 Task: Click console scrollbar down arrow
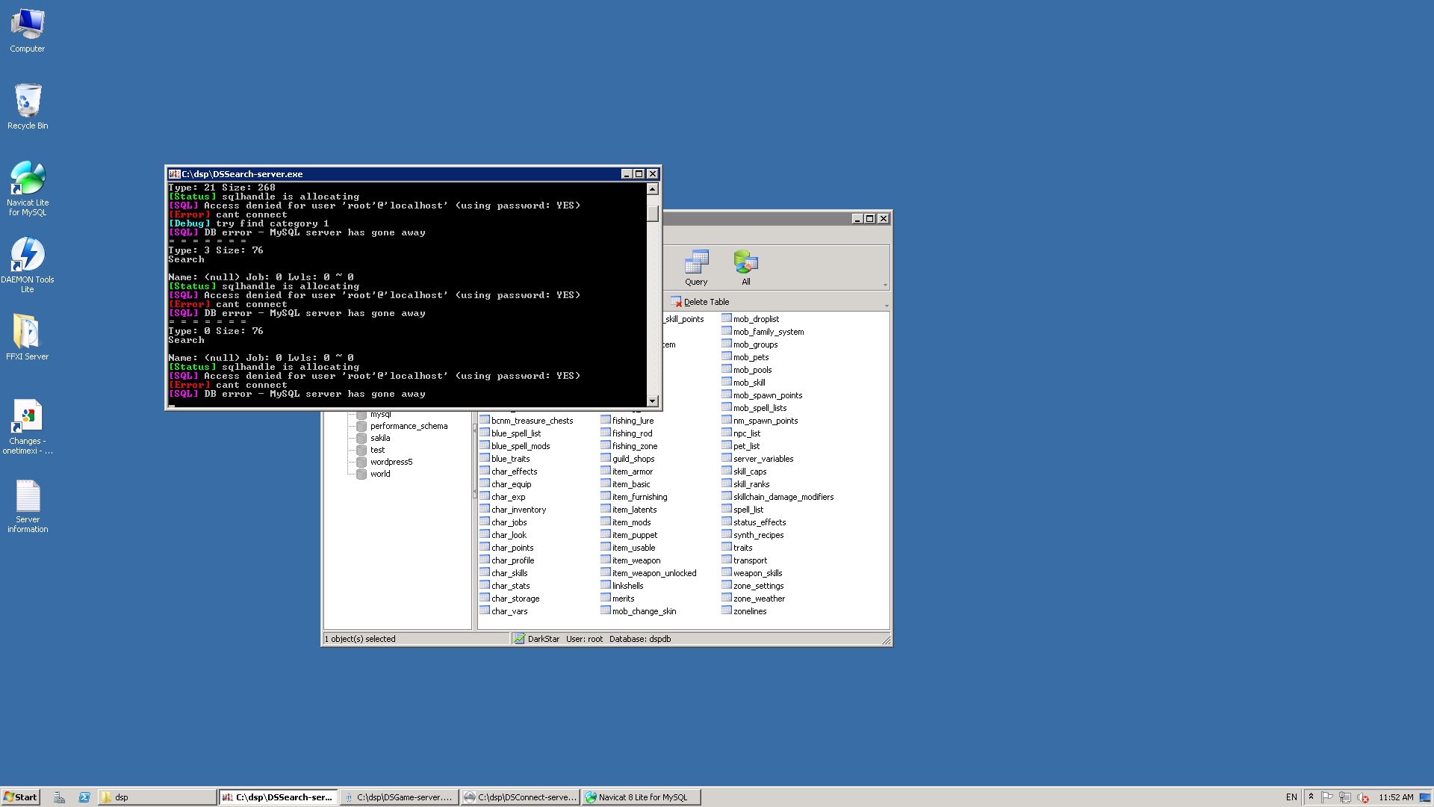pos(652,401)
